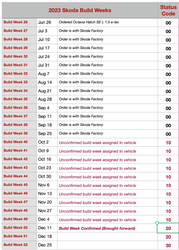The height and width of the screenshot is (250, 179).
Task: Select the 2023 Skoda Build Weeks header cell
Action: pos(80,10)
